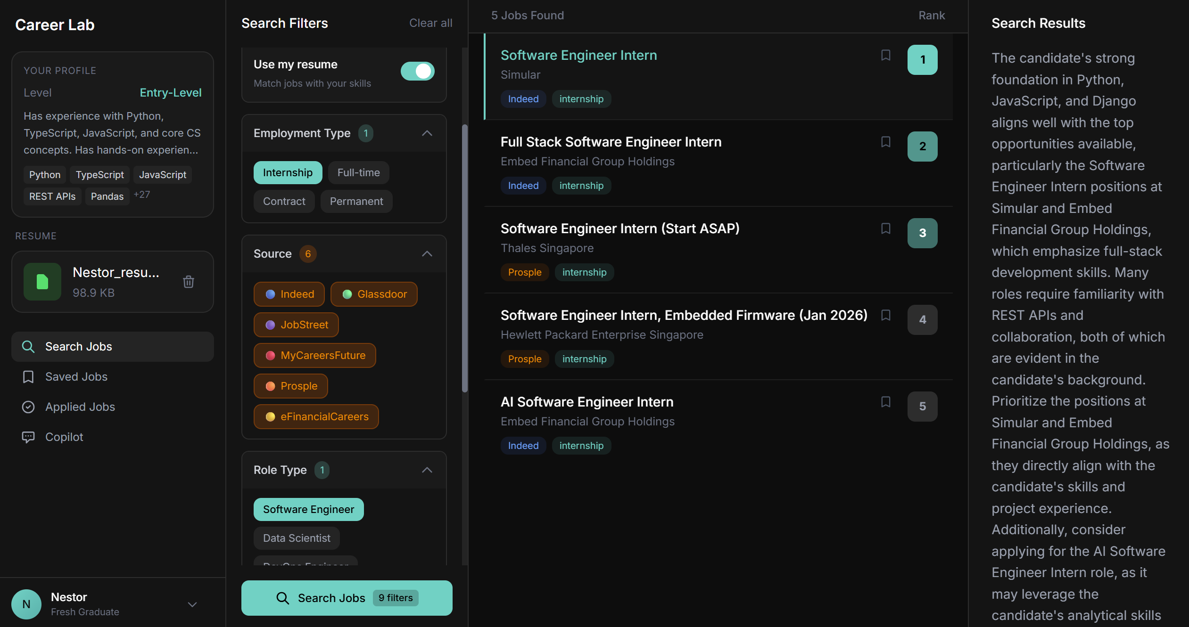The image size is (1189, 627).
Task: Save the AI Software Engineer Intern job
Action: pyautogui.click(x=885, y=402)
